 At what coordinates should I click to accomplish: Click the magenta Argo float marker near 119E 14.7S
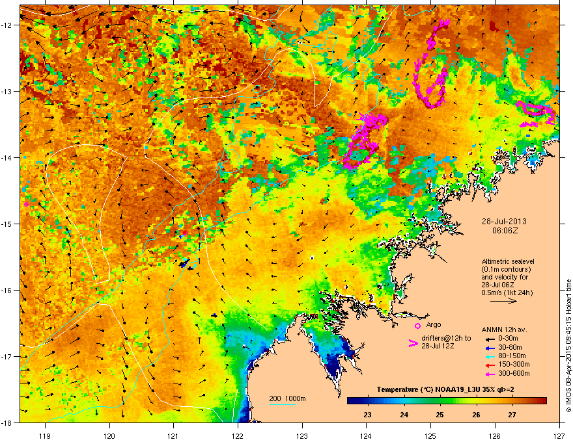26,204
